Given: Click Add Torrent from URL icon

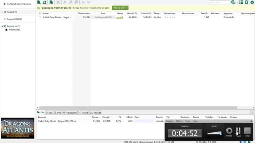Looking at the screenshot, I should coord(45,2).
